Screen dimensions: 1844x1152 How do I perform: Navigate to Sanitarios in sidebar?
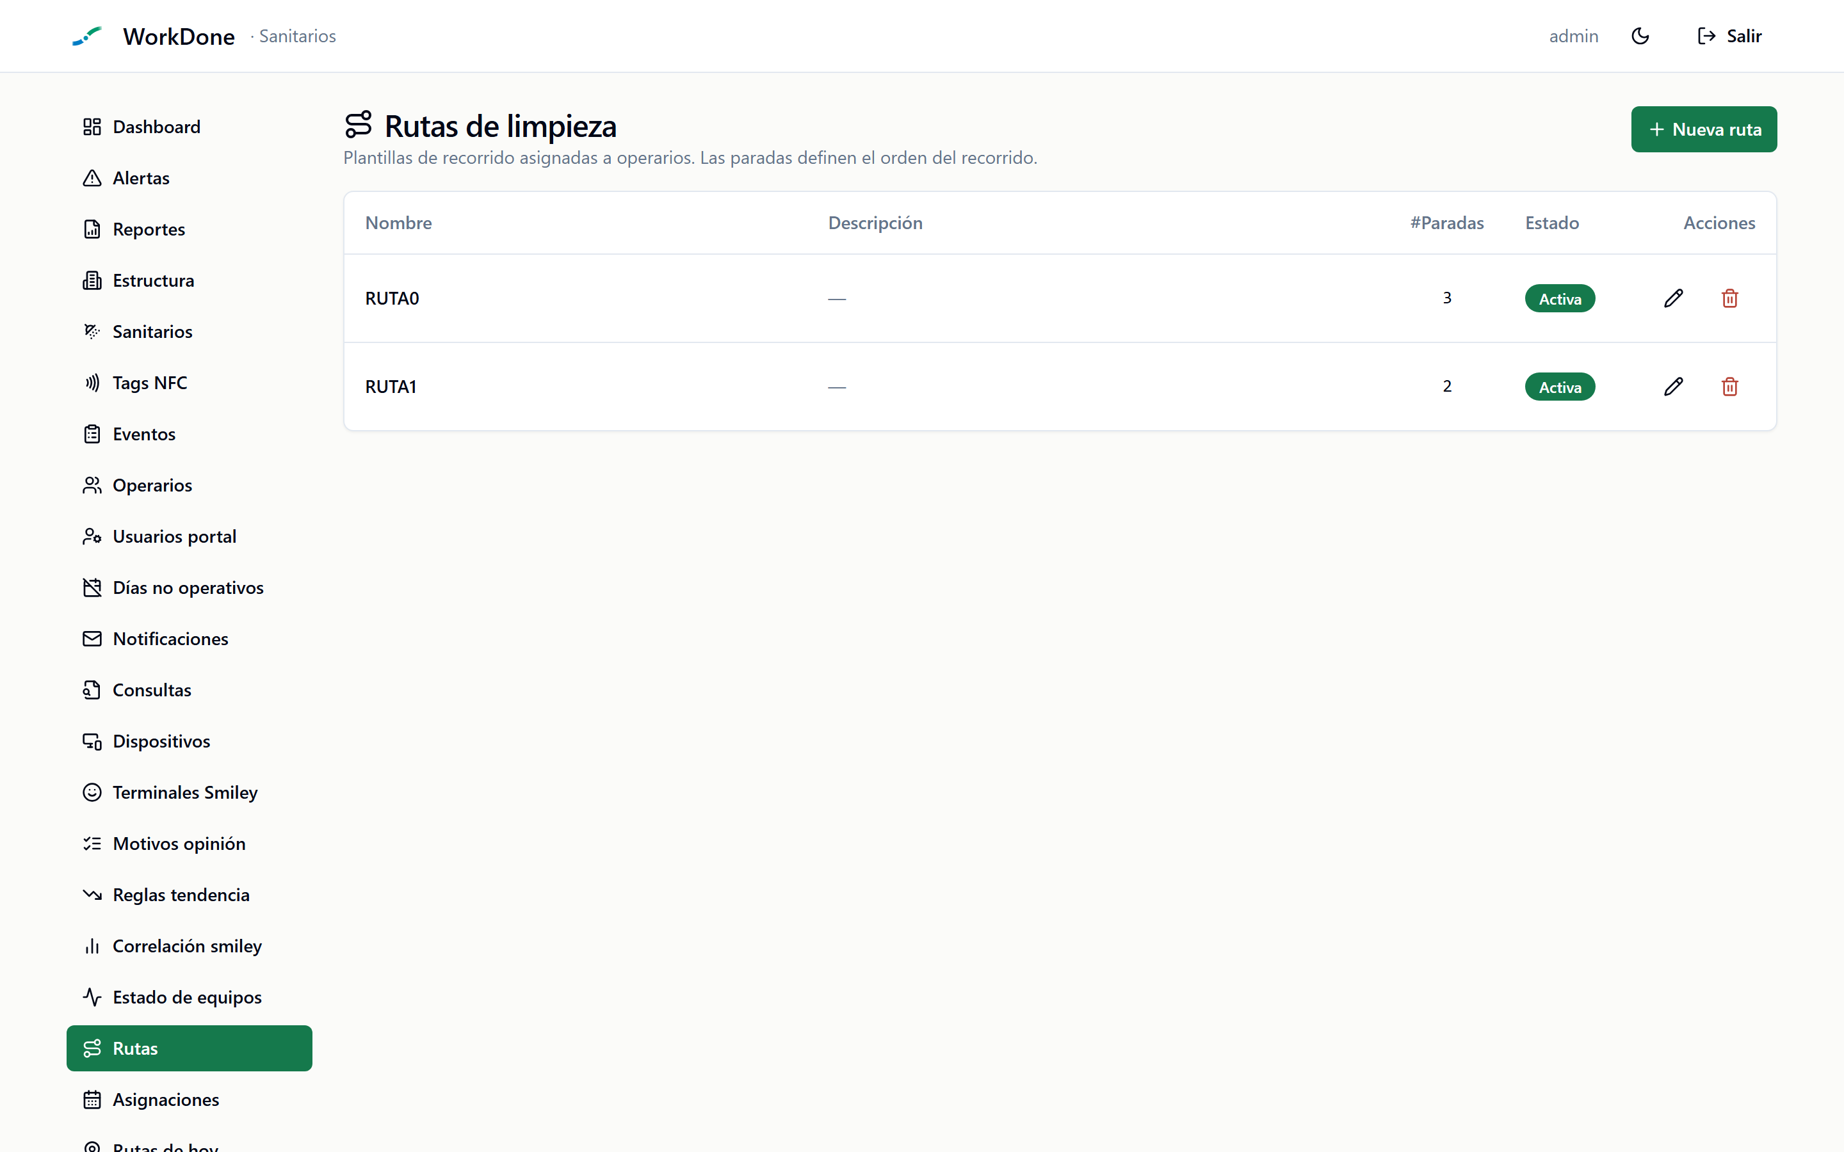pyautogui.click(x=189, y=332)
